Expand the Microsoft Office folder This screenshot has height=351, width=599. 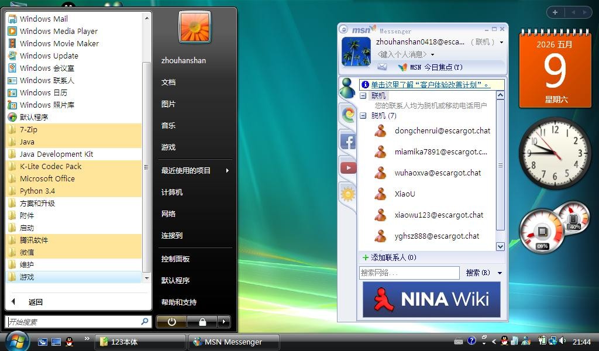click(x=74, y=178)
